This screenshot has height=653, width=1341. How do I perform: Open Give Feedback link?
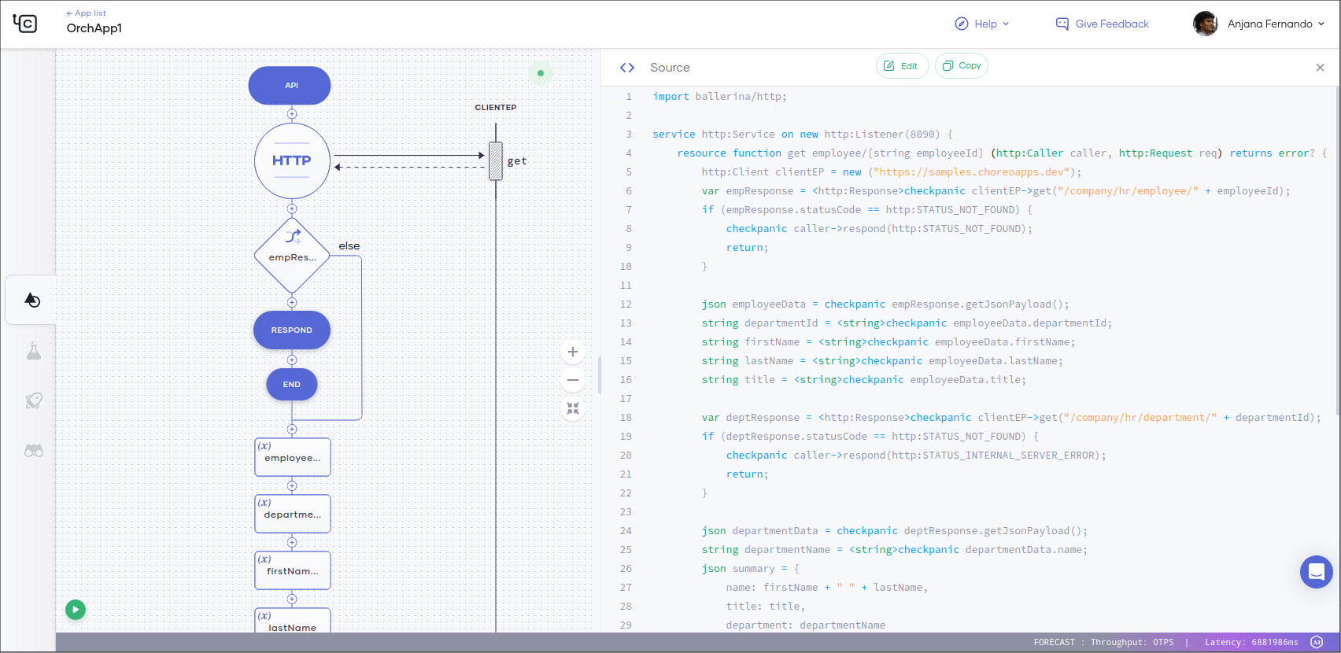tap(1102, 24)
